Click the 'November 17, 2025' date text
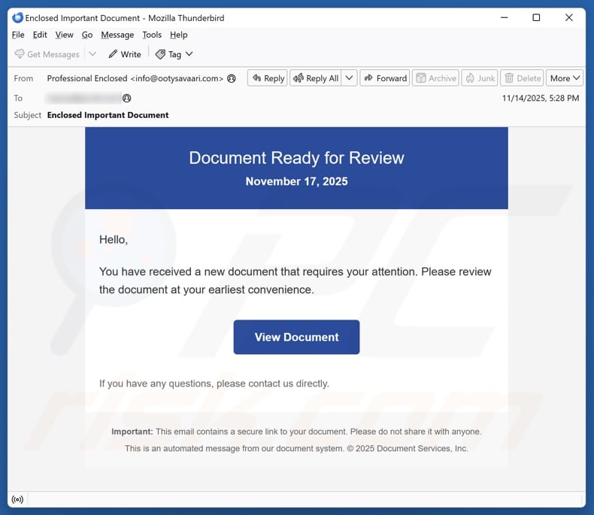The height and width of the screenshot is (515, 594). point(296,181)
